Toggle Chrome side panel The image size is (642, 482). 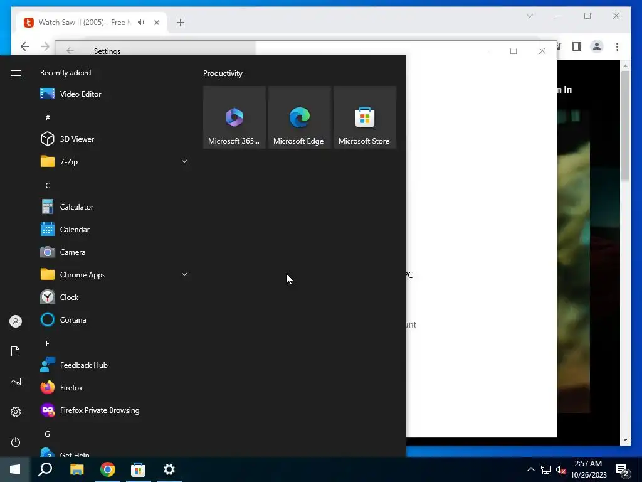[x=577, y=46]
